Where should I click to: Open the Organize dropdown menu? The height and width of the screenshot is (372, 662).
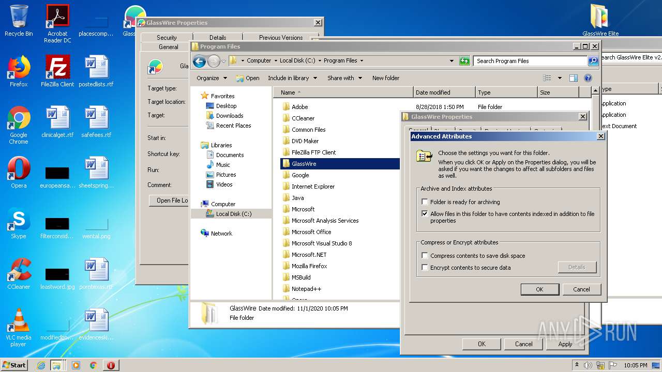click(212, 78)
